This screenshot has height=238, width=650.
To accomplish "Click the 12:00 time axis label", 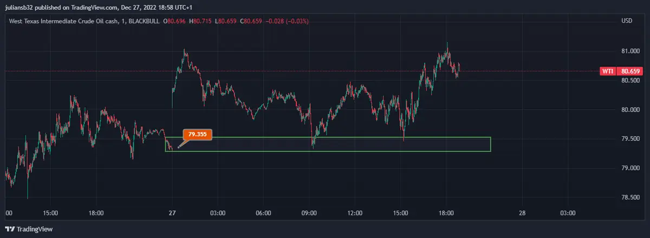I will [x=354, y=213].
